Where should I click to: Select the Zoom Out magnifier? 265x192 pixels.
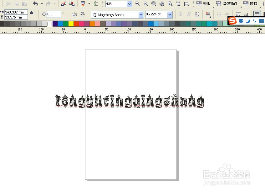(146, 4)
